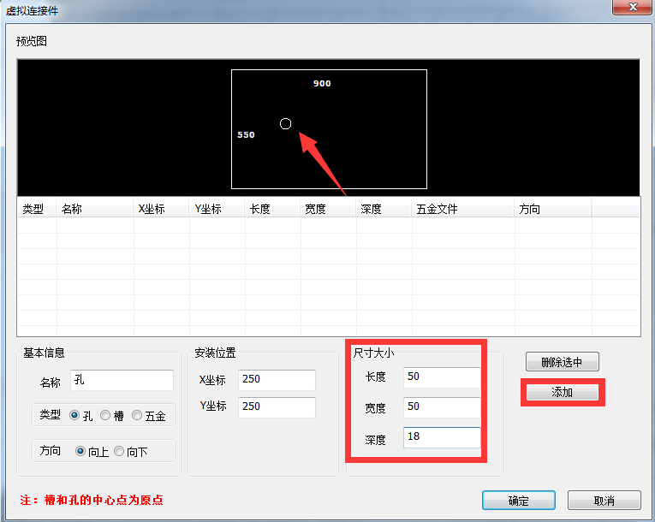The width and height of the screenshot is (655, 522).
Task: Click the 宽度 size input field
Action: pyautogui.click(x=442, y=407)
